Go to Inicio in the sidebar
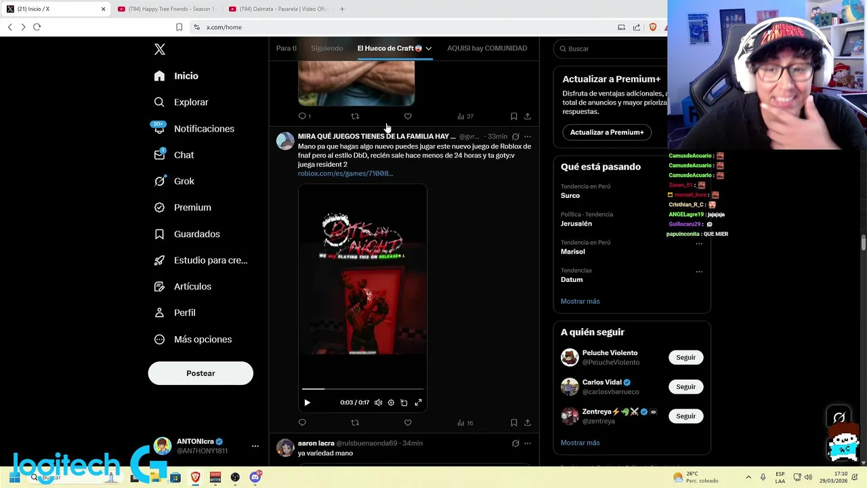The width and height of the screenshot is (867, 488). tap(176, 76)
